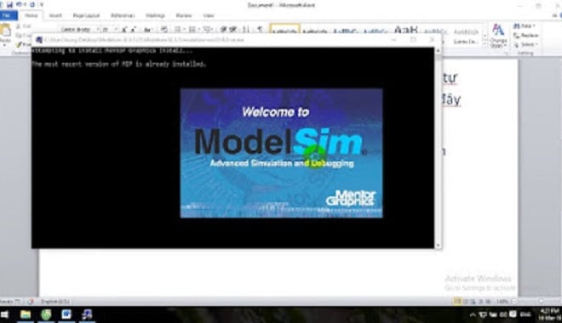Open the Customize Quick Access Toolbar arrow

click(42, 4)
